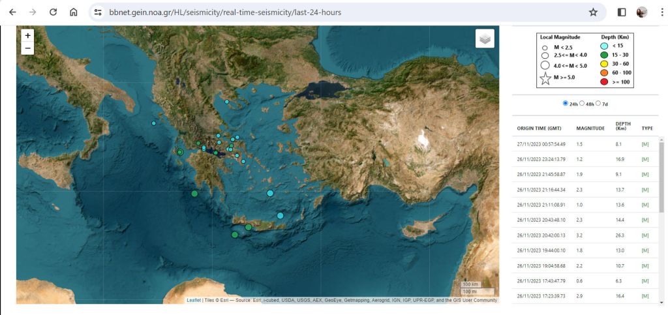This screenshot has height=315, width=668.
Task: Zoom out on the seismicity map
Action: (x=27, y=48)
